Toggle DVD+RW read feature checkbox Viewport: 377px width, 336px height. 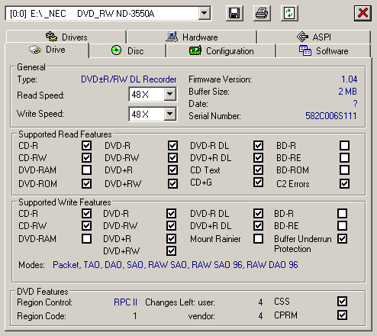click(172, 183)
